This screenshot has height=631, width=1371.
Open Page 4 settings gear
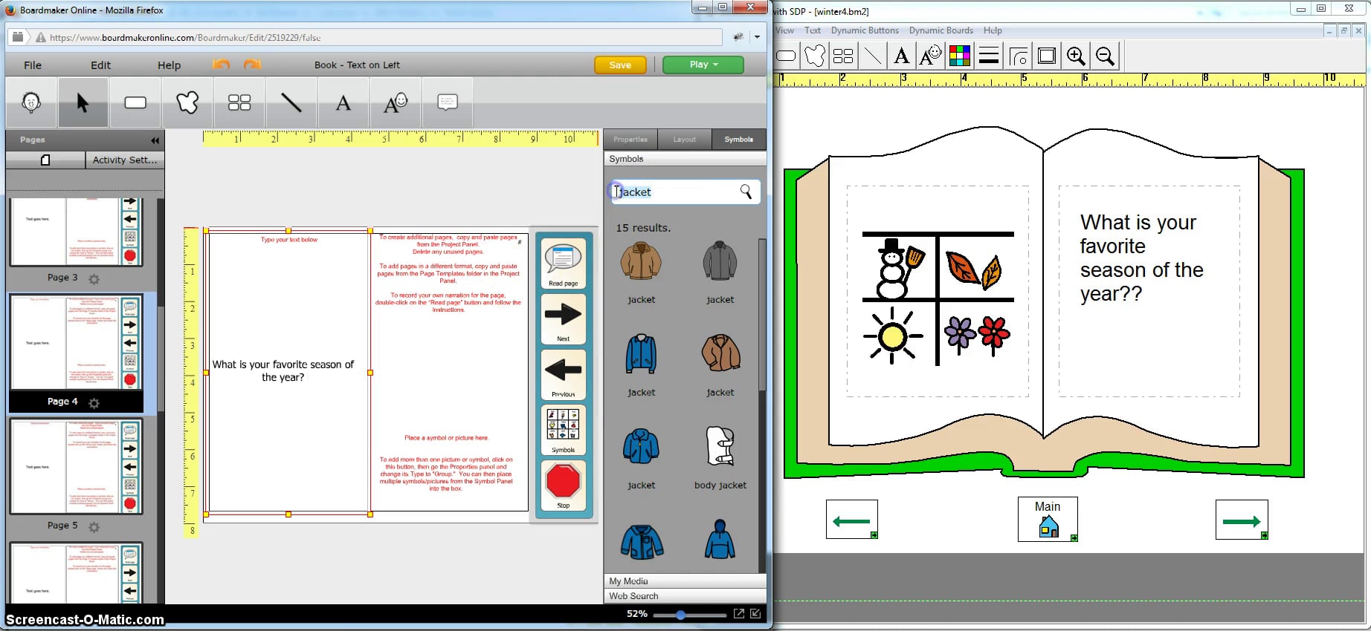(x=94, y=403)
